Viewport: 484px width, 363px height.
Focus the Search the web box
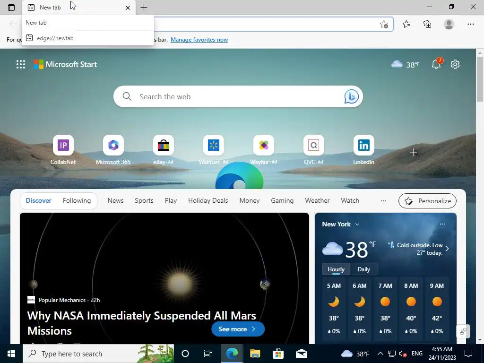coord(238,96)
